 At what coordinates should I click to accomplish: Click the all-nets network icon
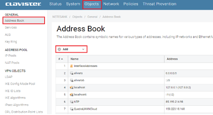72,73
